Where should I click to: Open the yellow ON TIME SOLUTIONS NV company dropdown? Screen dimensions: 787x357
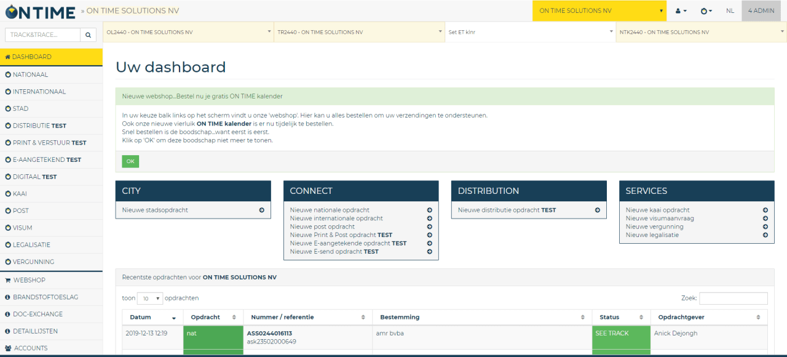(x=599, y=10)
